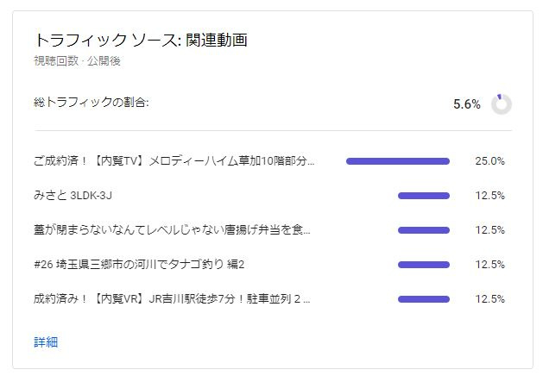Click the bar beside 唐揚げ弁当 video
The height and width of the screenshot is (382, 543).
[x=424, y=230]
